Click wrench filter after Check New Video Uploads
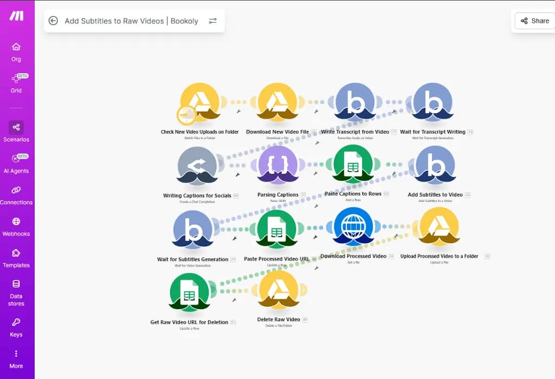Image resolution: width=555 pixels, height=379 pixels. click(238, 112)
